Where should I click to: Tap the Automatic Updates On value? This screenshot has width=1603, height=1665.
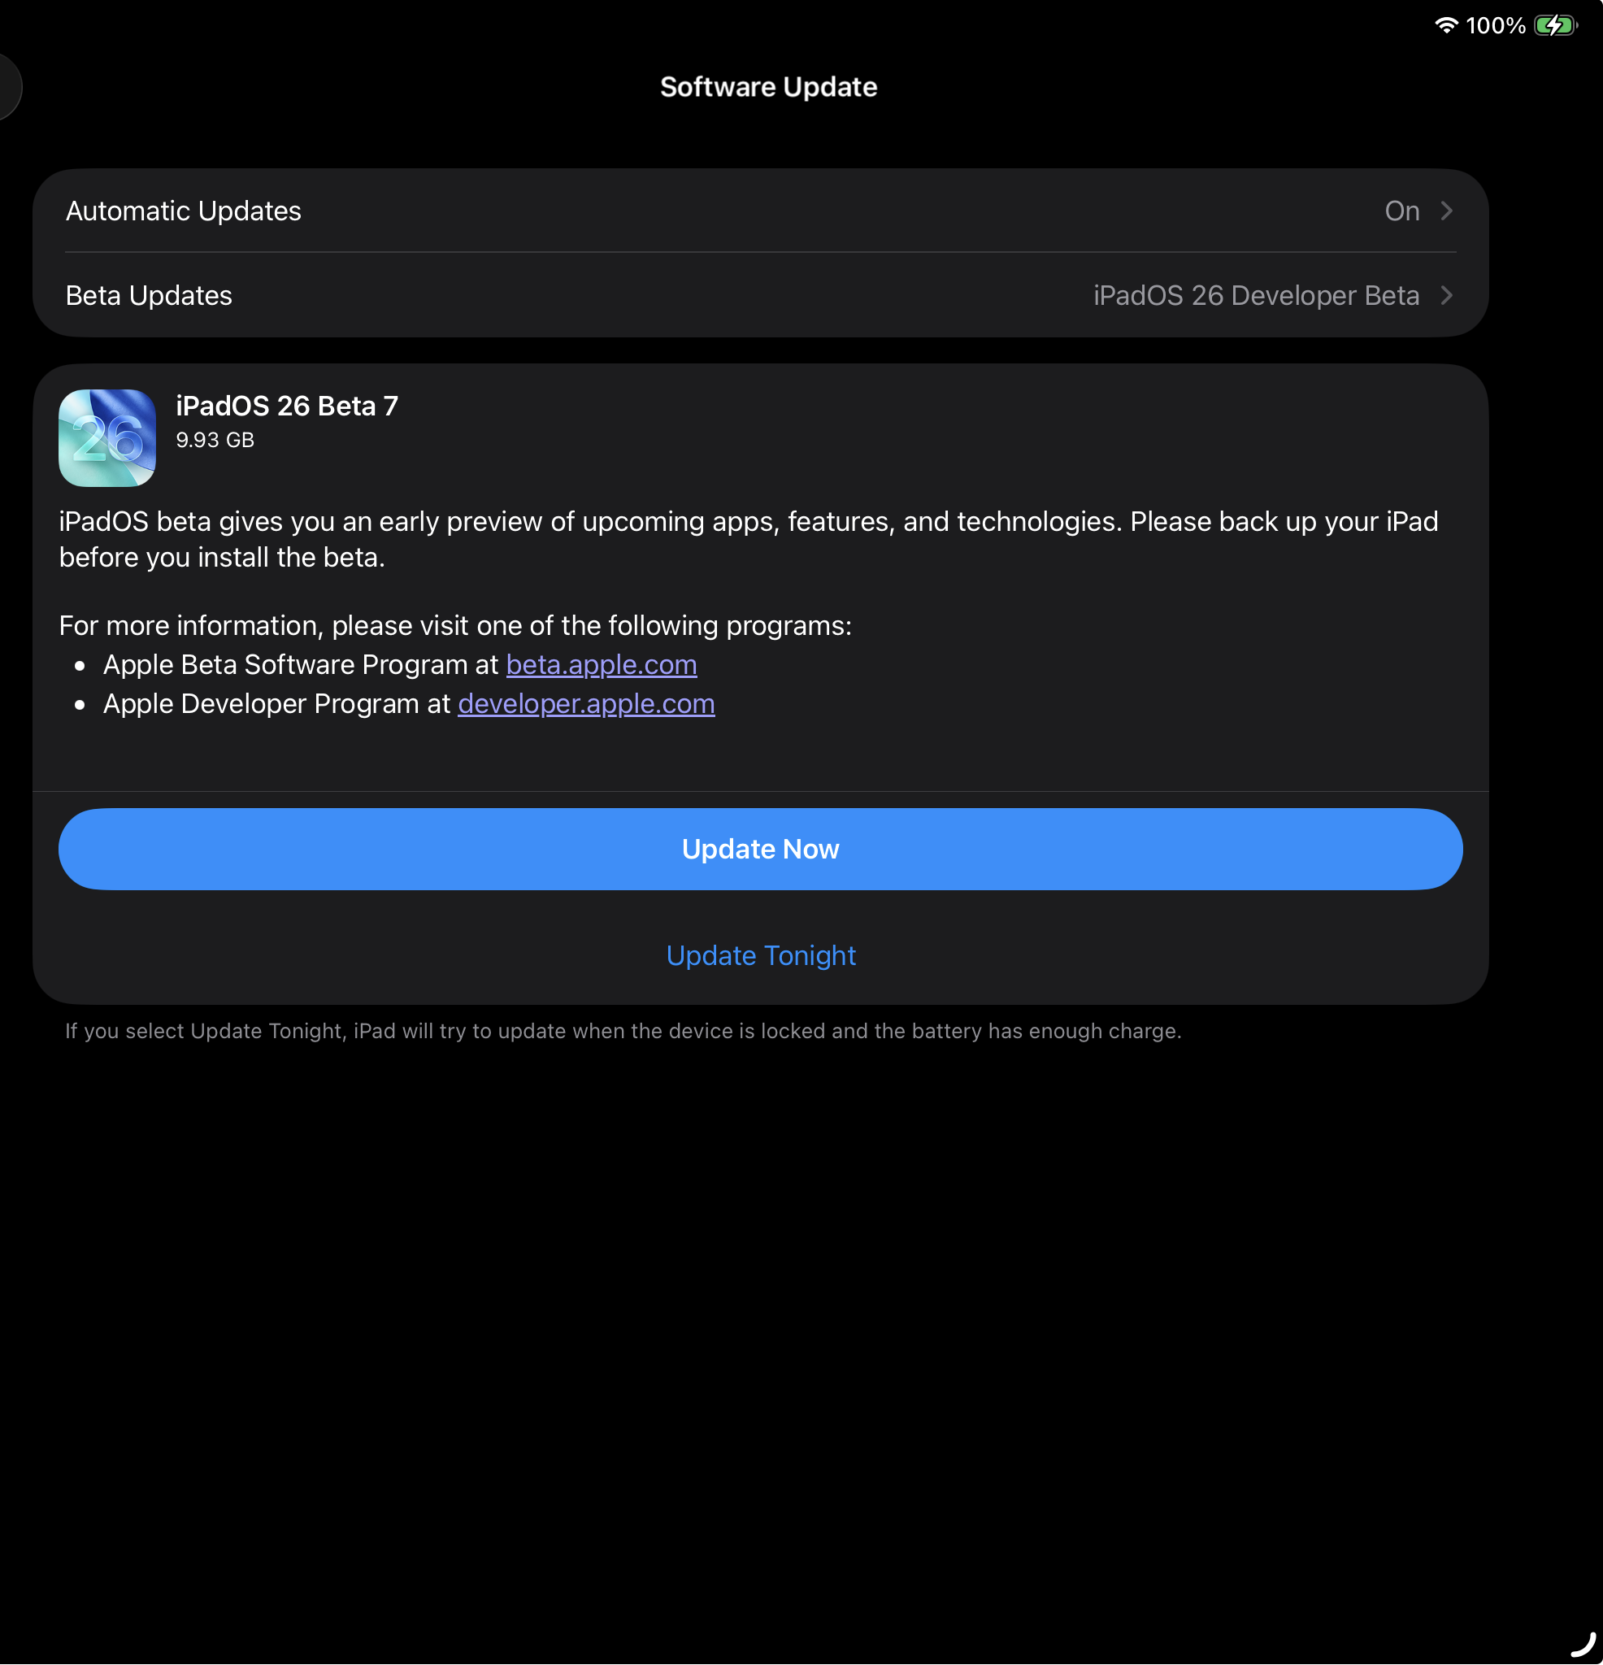coord(1401,211)
